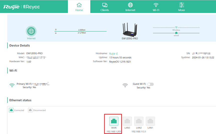This screenshot has height=134, width=216.
Task: Click the Wi-Fi section heading
Action: (x=13, y=71)
